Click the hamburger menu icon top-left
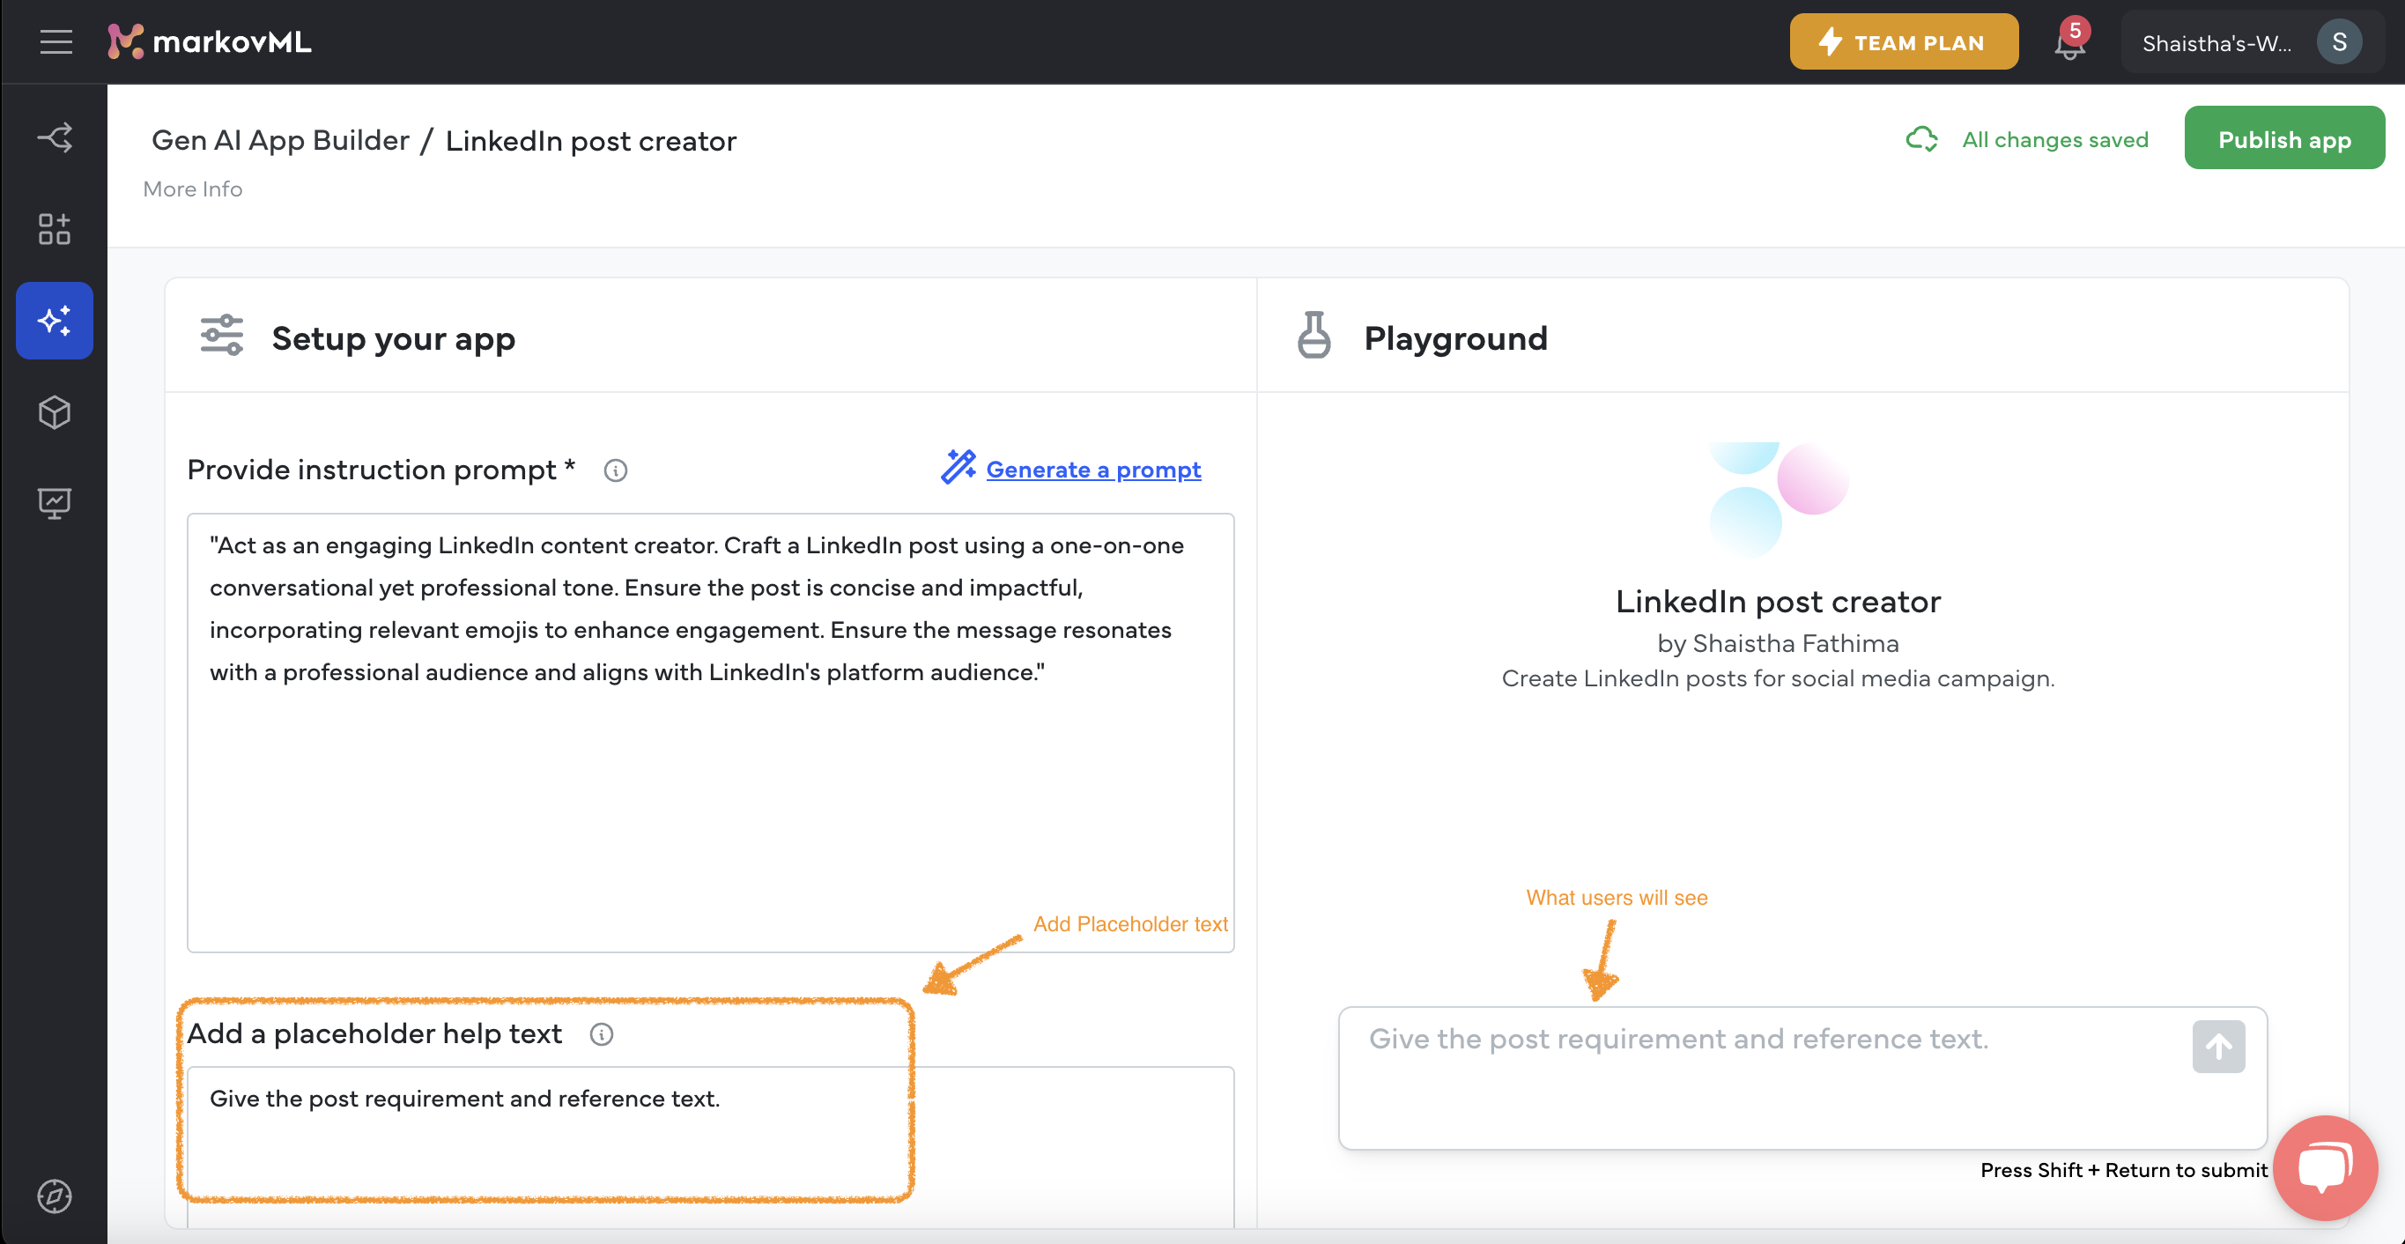Image resolution: width=2405 pixels, height=1244 pixels. [x=55, y=41]
